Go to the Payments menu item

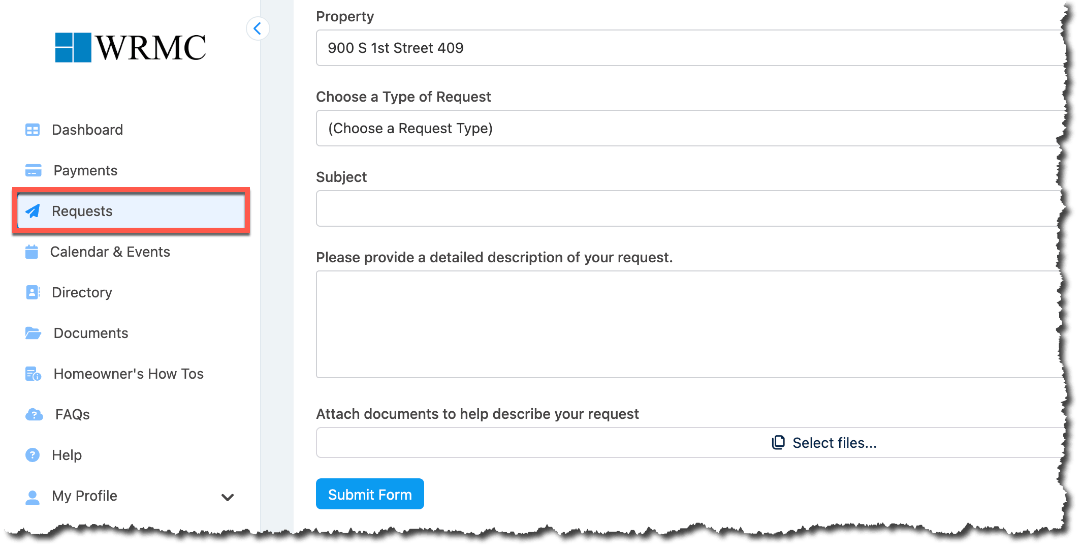(x=85, y=171)
